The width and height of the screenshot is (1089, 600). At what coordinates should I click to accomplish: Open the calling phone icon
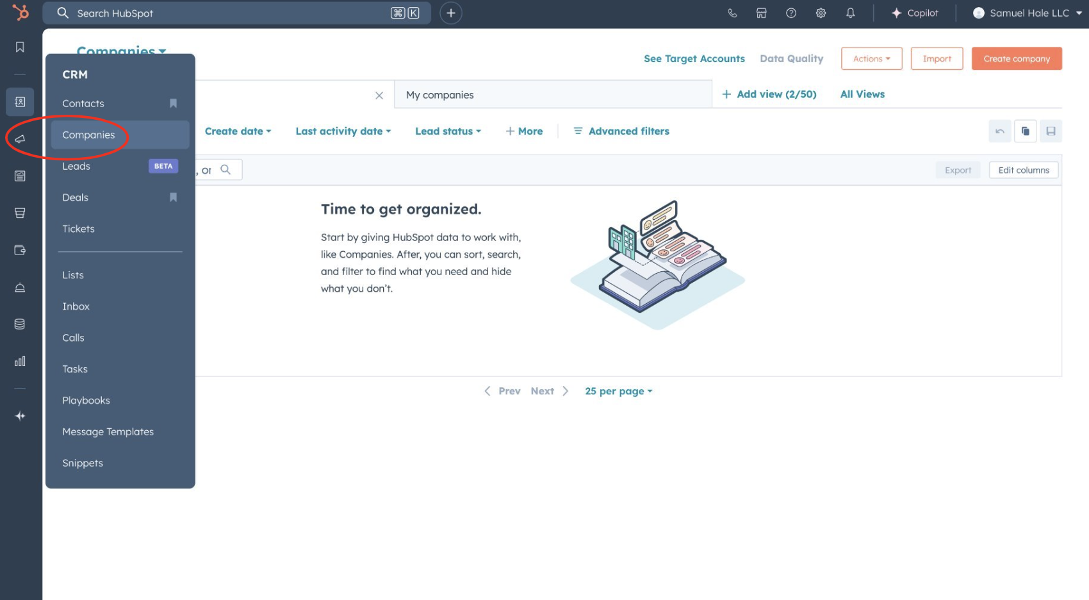click(x=732, y=13)
